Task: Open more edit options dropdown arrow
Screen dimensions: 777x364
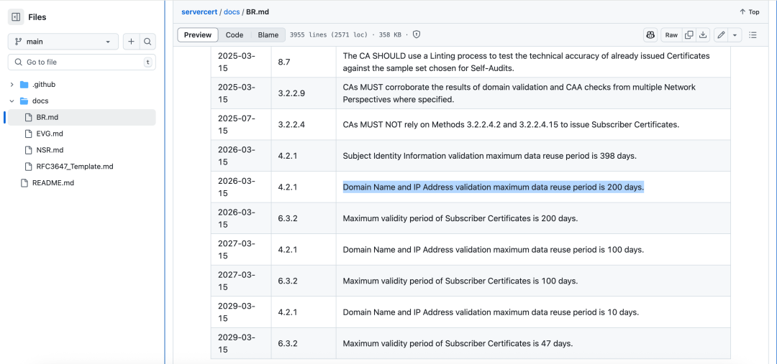Action: 735,34
